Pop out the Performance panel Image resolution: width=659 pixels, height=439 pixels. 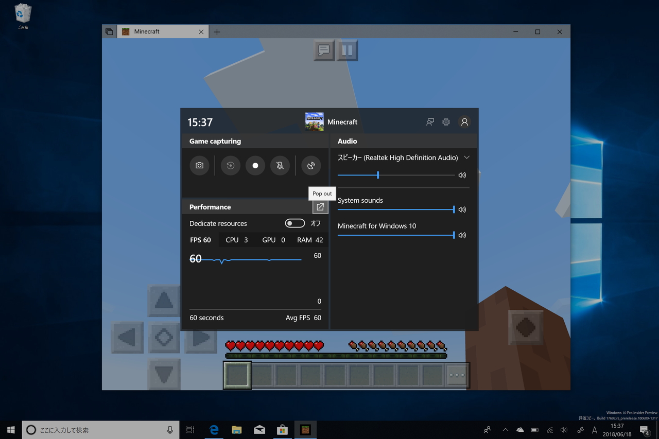click(320, 206)
